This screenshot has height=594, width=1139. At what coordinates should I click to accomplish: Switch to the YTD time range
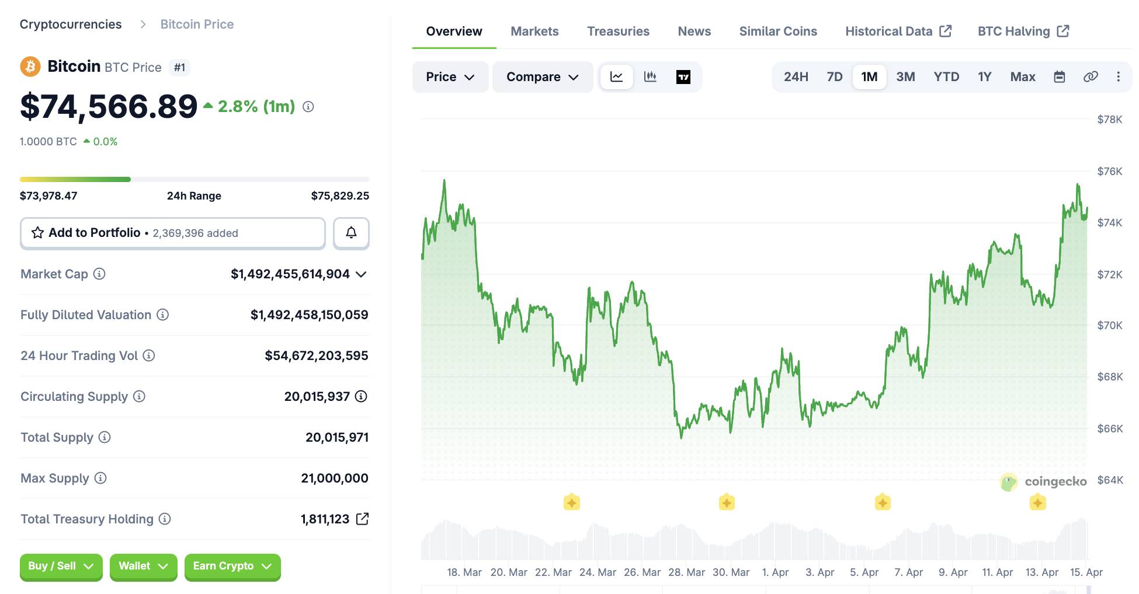point(946,76)
